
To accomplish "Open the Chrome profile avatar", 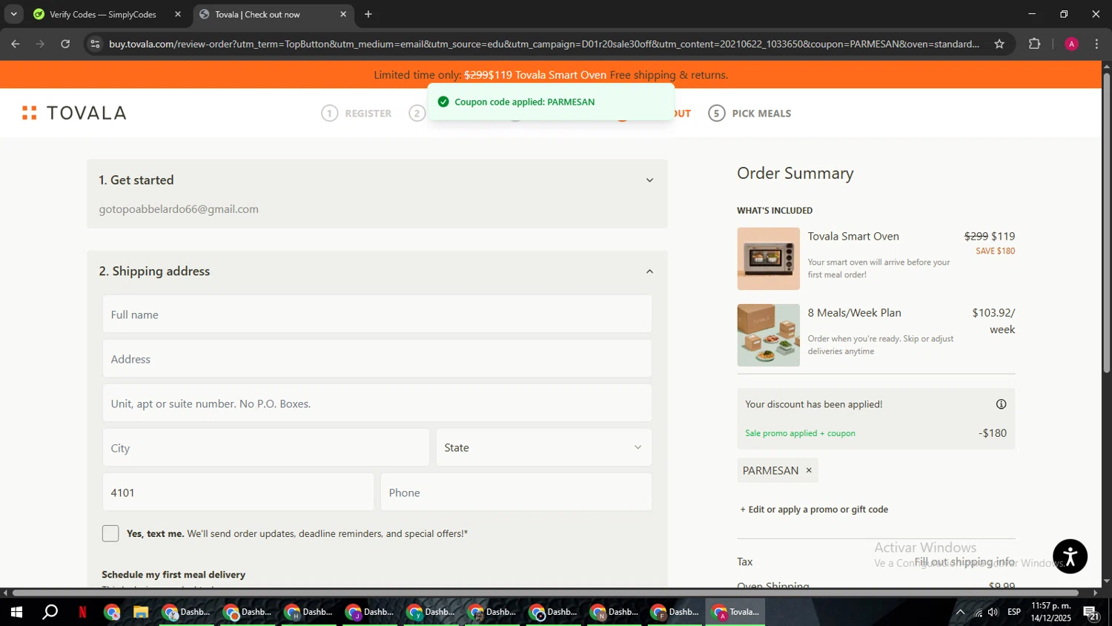I will 1071,44.
